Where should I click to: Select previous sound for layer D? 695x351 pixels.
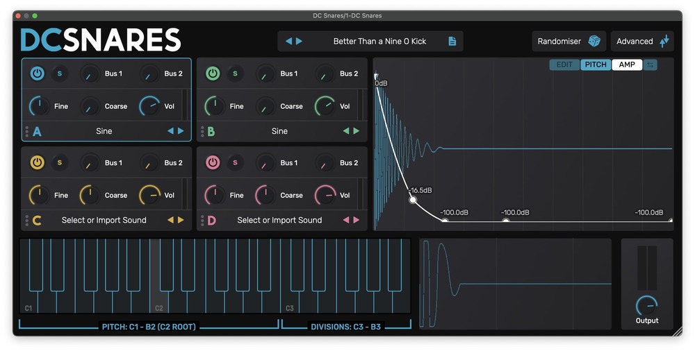(345, 220)
